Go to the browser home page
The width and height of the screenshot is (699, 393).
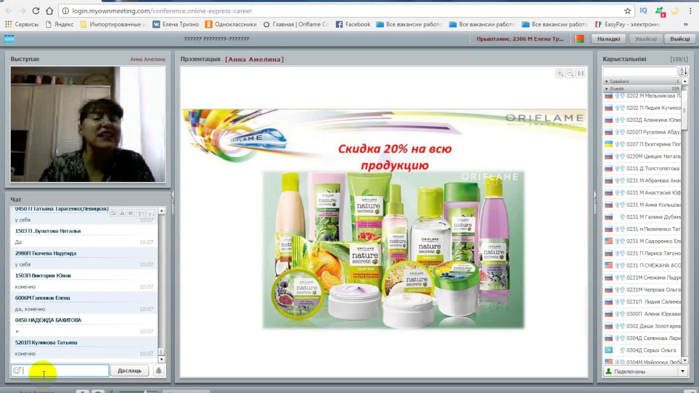[x=49, y=10]
